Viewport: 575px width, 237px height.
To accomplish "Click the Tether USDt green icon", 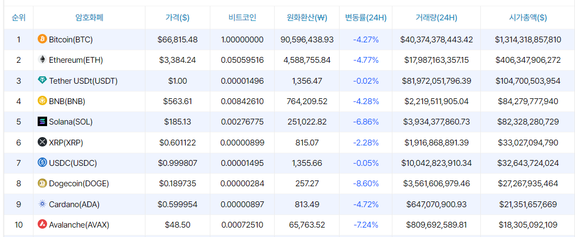I will pos(42,81).
